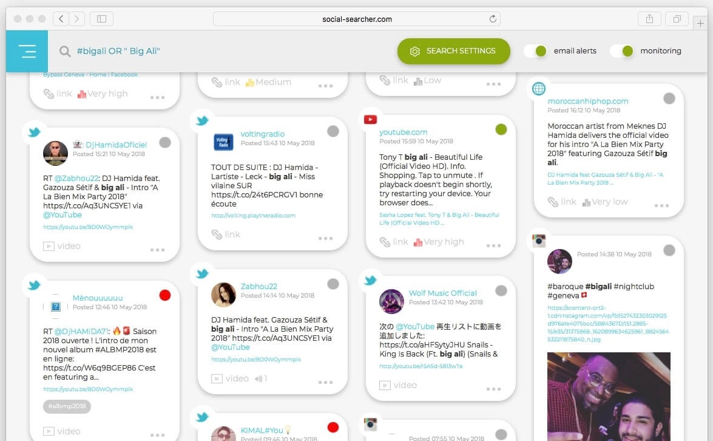Click red sentiment dot on Mènouuuuuu card
Screen dimensions: 713x441
(x=165, y=295)
